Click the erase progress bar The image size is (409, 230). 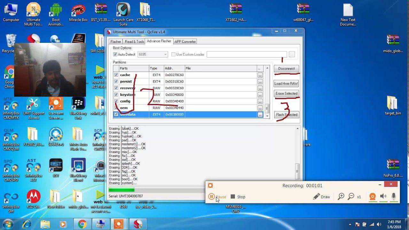click(157, 190)
